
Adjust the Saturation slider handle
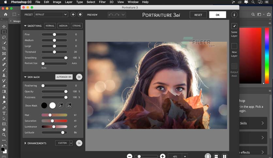[52, 121]
